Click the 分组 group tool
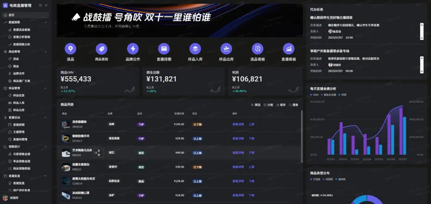 click(268, 105)
